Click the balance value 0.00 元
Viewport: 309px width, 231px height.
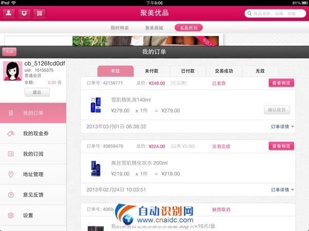(55, 82)
